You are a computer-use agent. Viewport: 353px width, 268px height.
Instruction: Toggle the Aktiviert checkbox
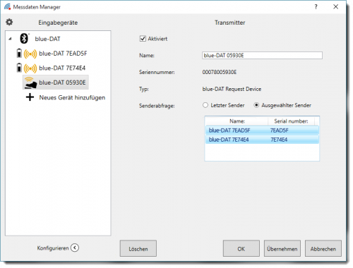143,38
